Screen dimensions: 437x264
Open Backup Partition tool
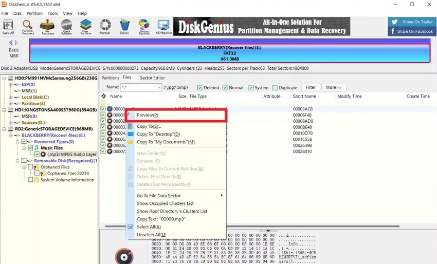pyautogui.click(x=144, y=27)
